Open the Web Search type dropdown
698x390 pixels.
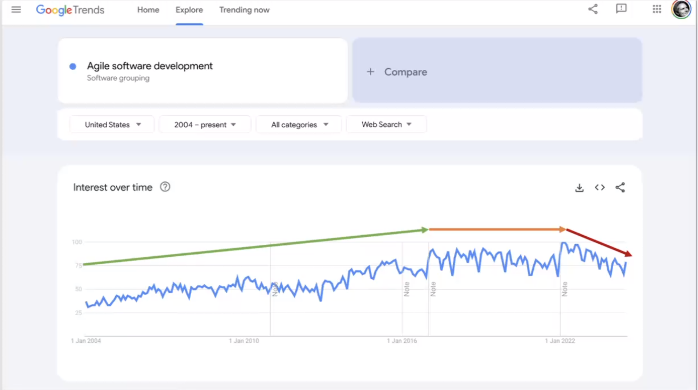(386, 125)
